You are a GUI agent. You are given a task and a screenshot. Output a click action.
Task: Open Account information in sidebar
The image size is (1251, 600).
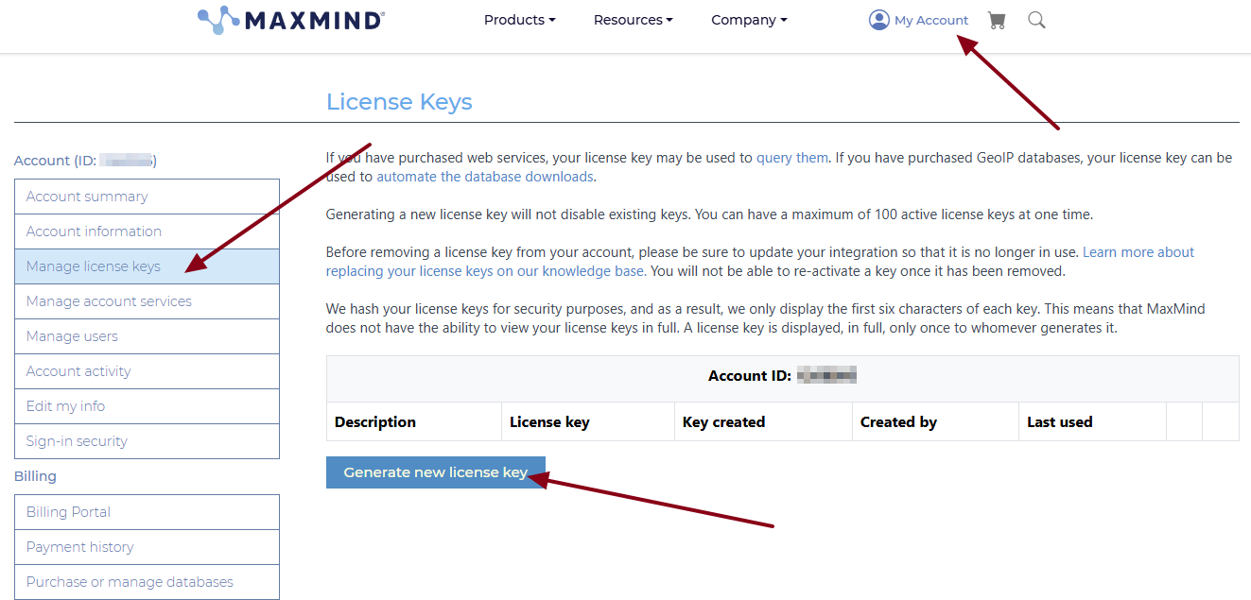(147, 231)
